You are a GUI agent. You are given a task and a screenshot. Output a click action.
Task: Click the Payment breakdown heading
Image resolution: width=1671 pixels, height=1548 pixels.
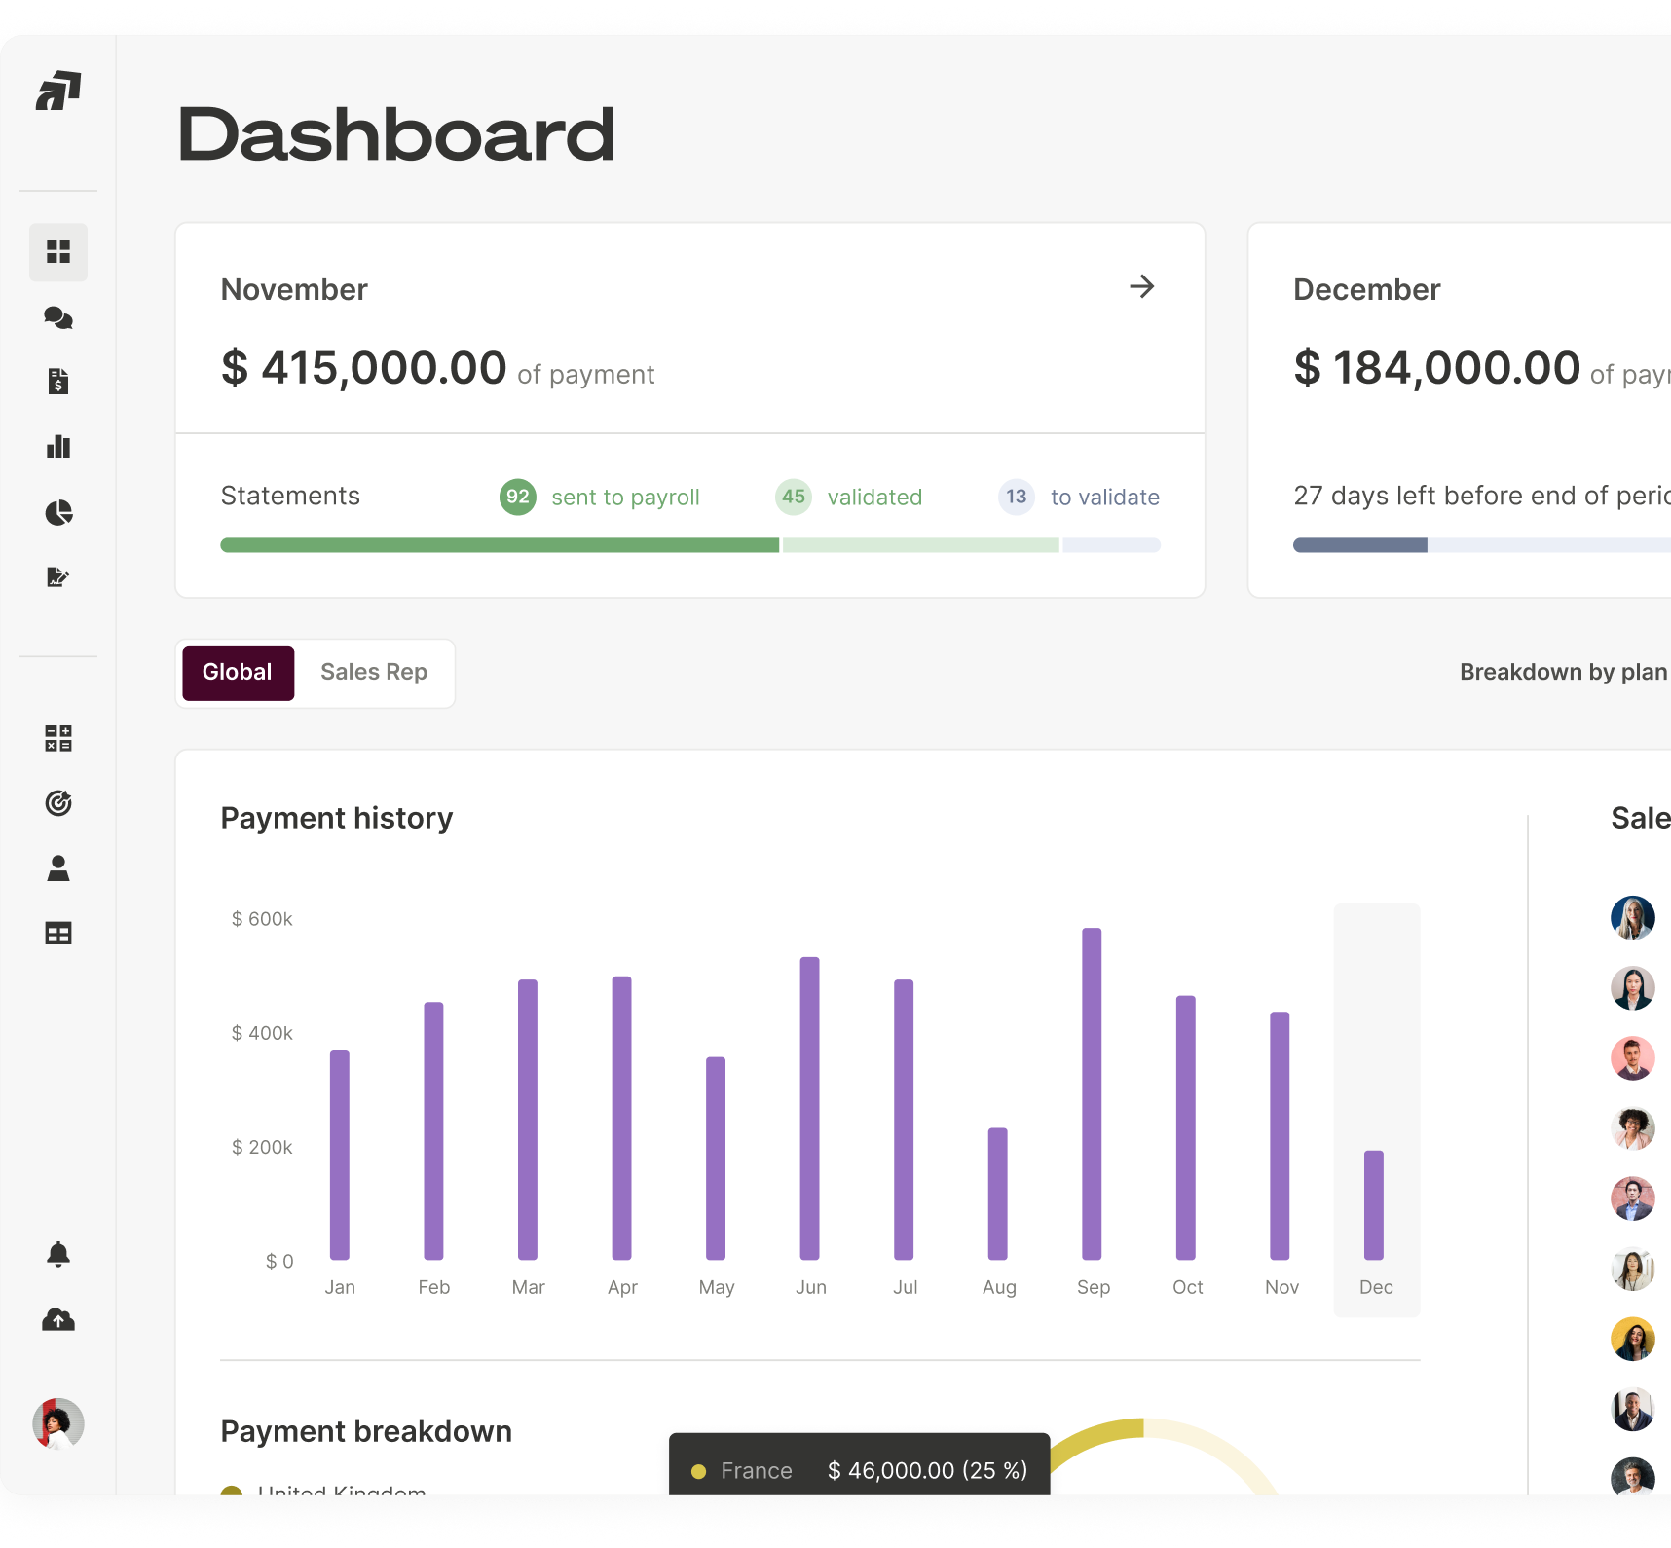click(366, 1431)
